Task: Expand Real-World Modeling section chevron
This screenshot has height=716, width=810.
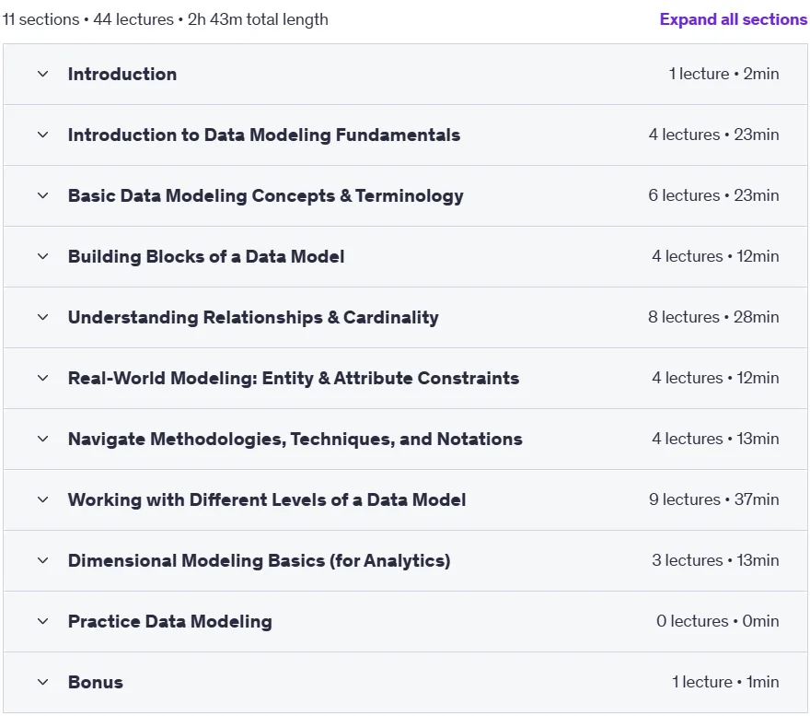Action: (43, 378)
